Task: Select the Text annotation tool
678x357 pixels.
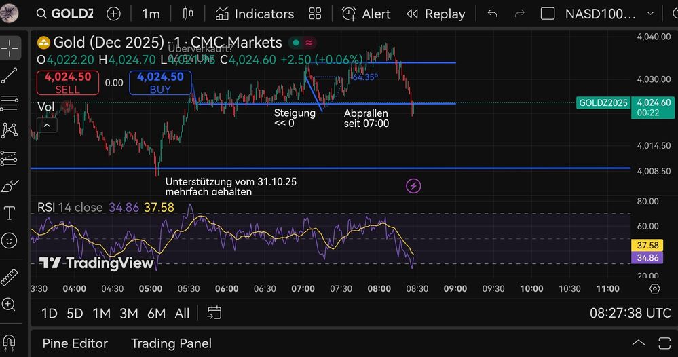Action: click(10, 213)
